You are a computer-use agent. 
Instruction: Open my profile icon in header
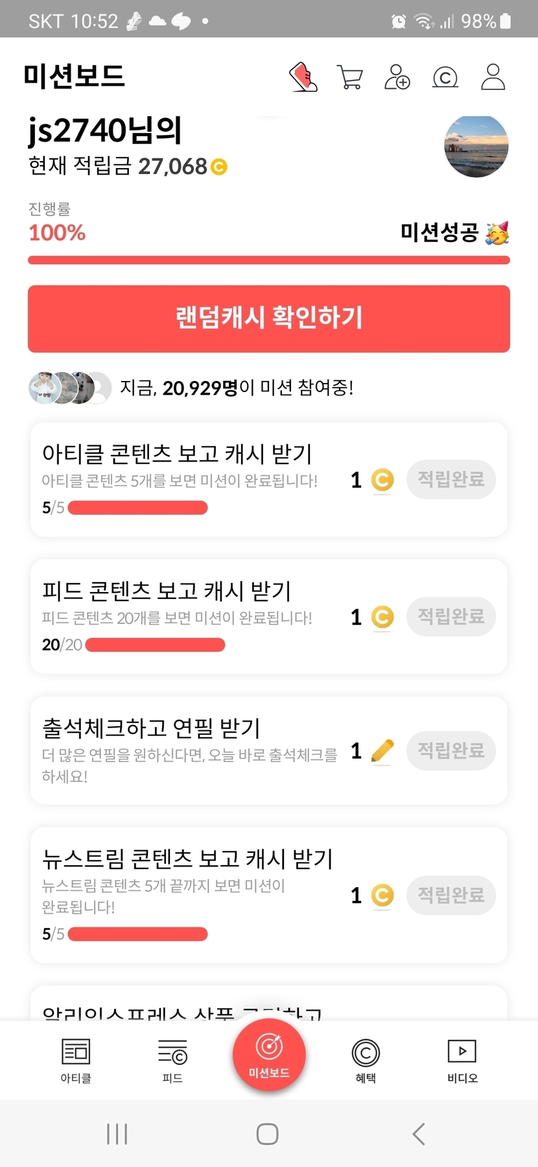pos(493,77)
